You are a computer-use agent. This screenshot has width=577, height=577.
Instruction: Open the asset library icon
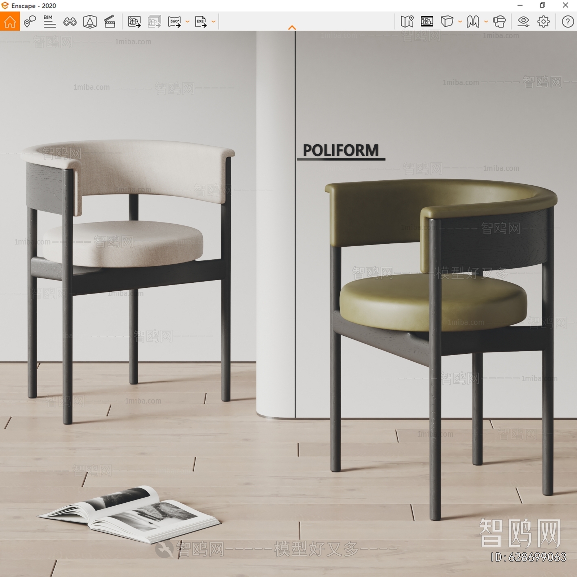427,22
